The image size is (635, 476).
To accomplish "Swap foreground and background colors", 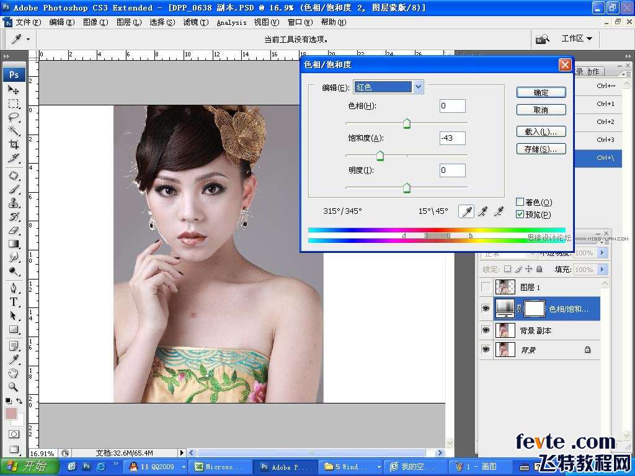I will click(x=19, y=401).
